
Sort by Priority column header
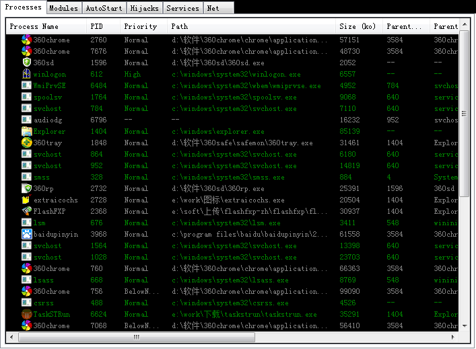pos(143,26)
